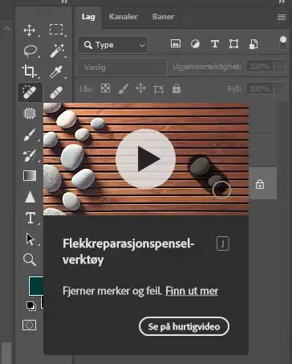Click the foreground color swatch

[36, 286]
